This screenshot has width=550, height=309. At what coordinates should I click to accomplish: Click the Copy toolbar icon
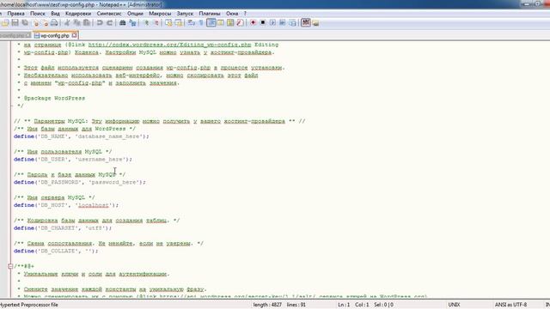coord(76,23)
